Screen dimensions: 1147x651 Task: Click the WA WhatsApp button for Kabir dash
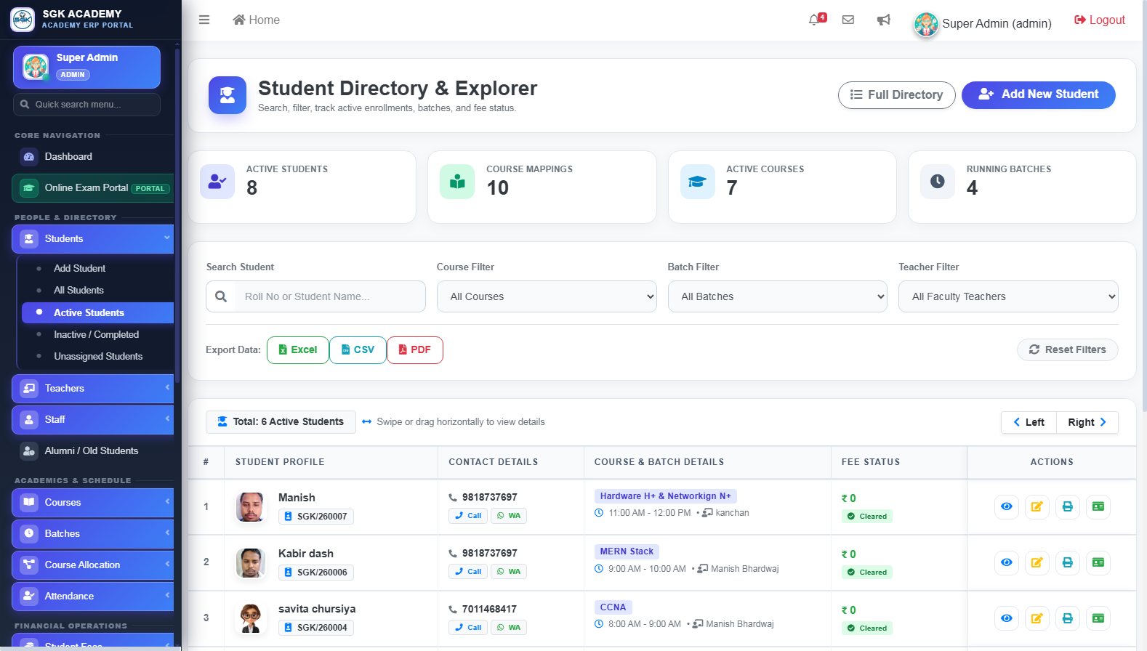509,572
